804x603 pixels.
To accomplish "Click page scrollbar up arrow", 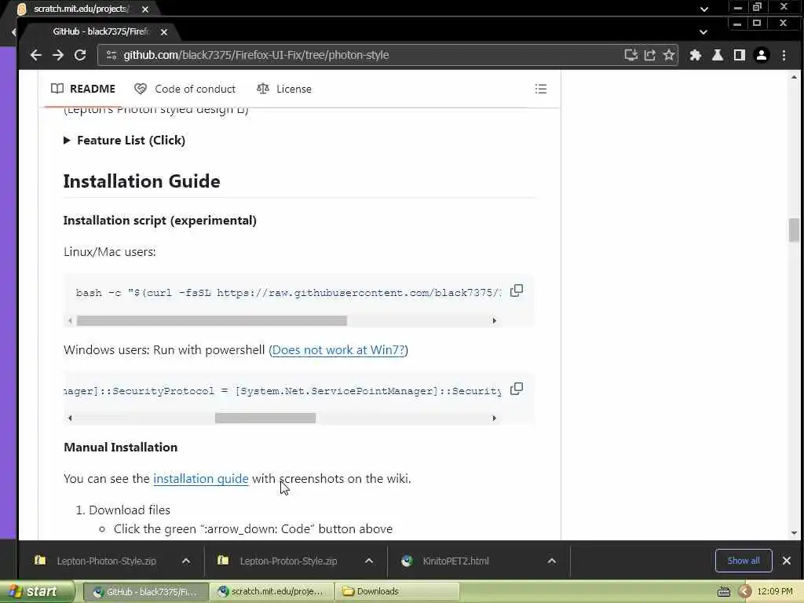I will point(794,78).
